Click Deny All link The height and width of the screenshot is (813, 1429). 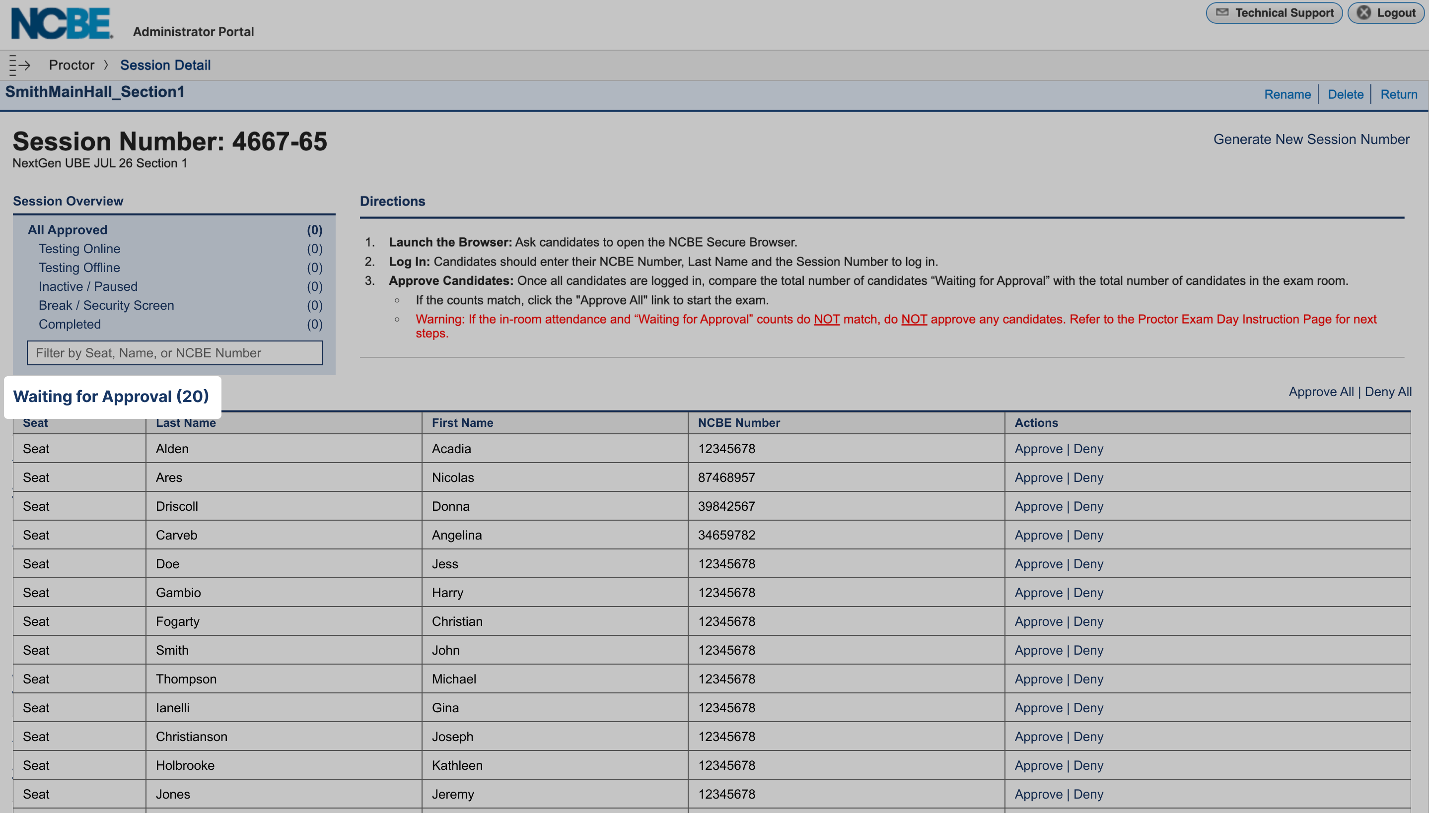click(x=1388, y=392)
